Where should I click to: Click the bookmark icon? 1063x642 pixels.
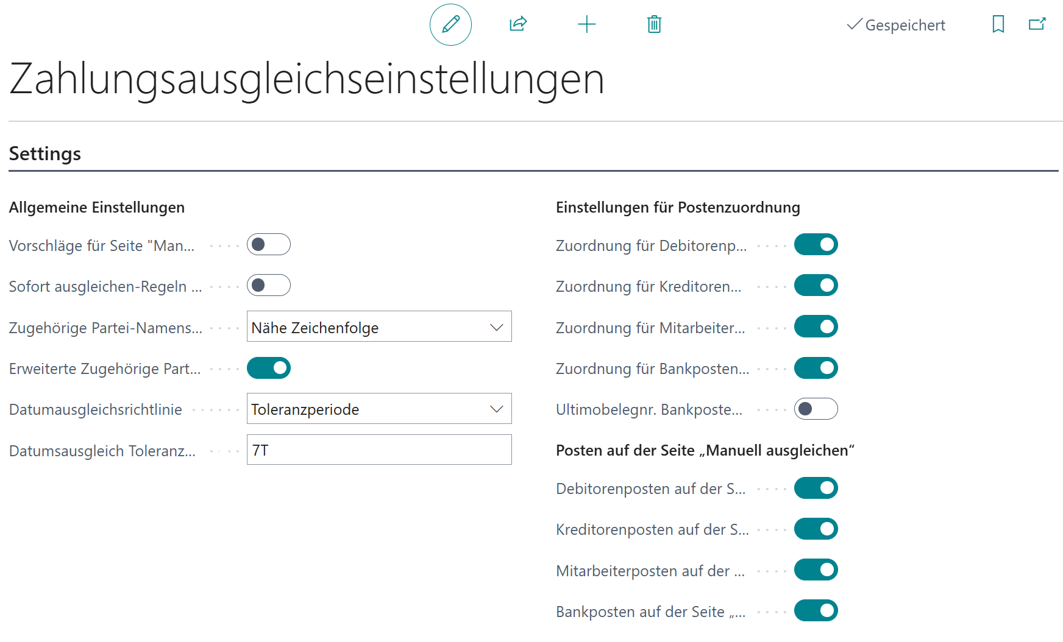(x=998, y=24)
